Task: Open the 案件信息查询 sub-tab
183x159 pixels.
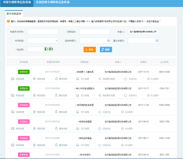Action: 14,14
